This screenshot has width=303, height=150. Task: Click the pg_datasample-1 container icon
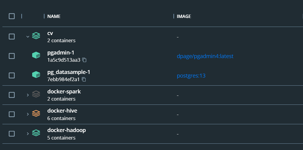tap(36, 75)
